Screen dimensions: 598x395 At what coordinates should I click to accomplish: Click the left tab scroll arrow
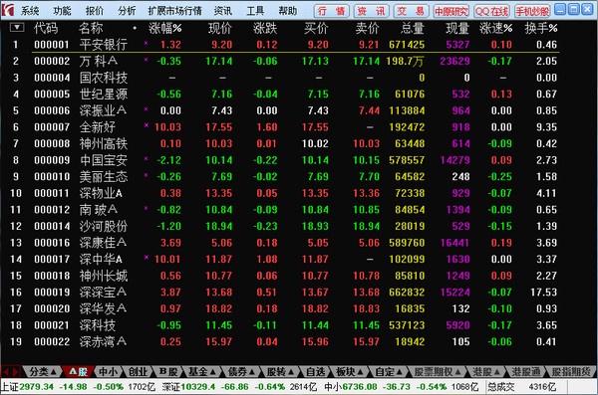tap(6, 371)
